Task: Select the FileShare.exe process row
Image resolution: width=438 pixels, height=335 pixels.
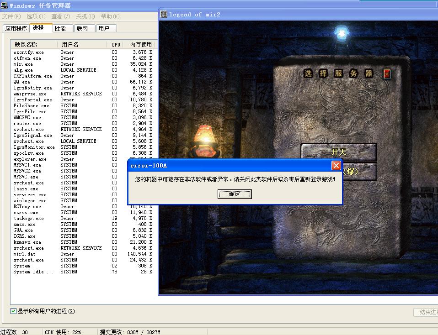Action: [83, 106]
